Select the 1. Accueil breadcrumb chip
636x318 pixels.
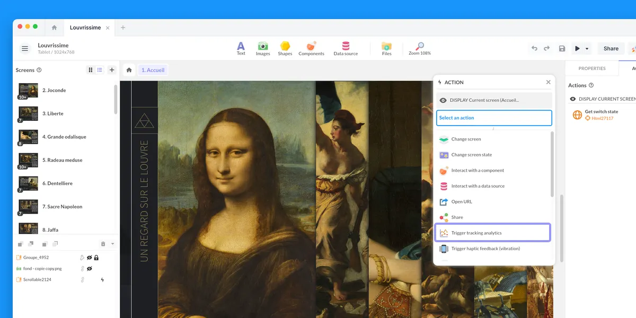(153, 70)
